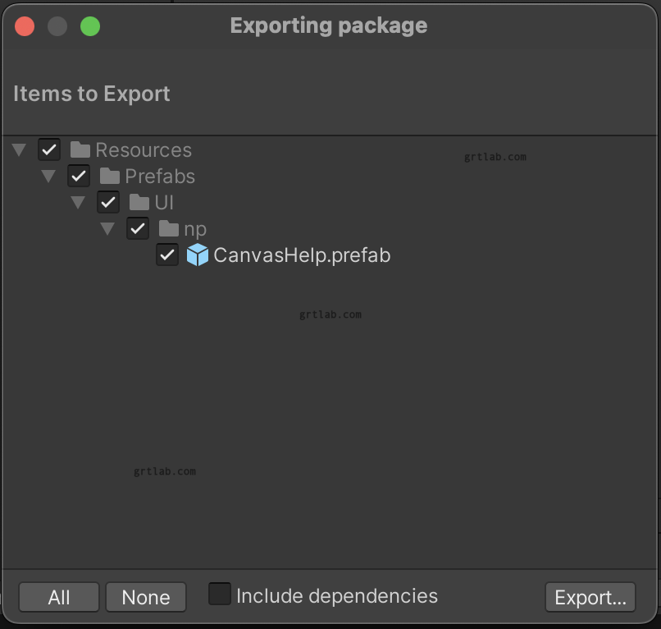Collapse the Resources tree node
The image size is (661, 629).
(x=19, y=149)
